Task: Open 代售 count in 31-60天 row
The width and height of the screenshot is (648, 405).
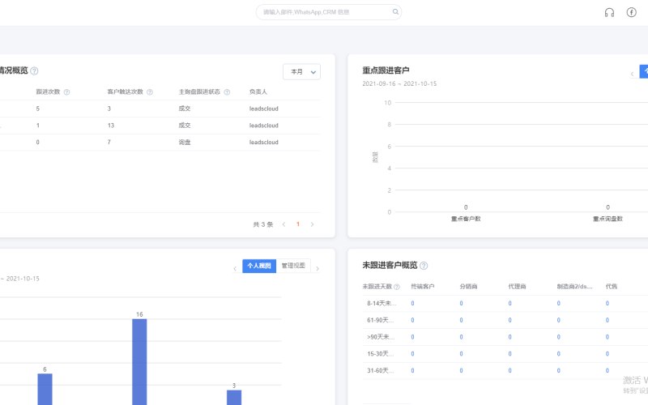Action: click(x=607, y=371)
